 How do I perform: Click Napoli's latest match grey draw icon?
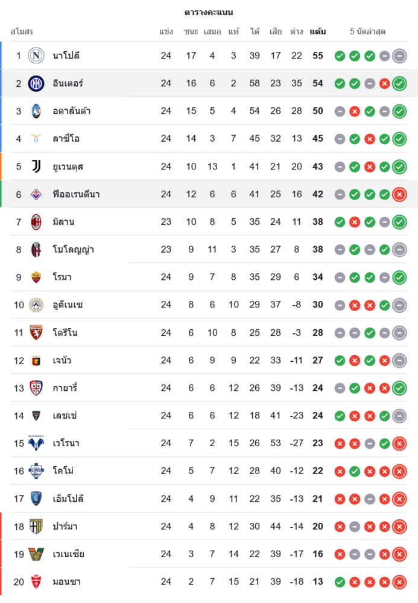point(399,56)
